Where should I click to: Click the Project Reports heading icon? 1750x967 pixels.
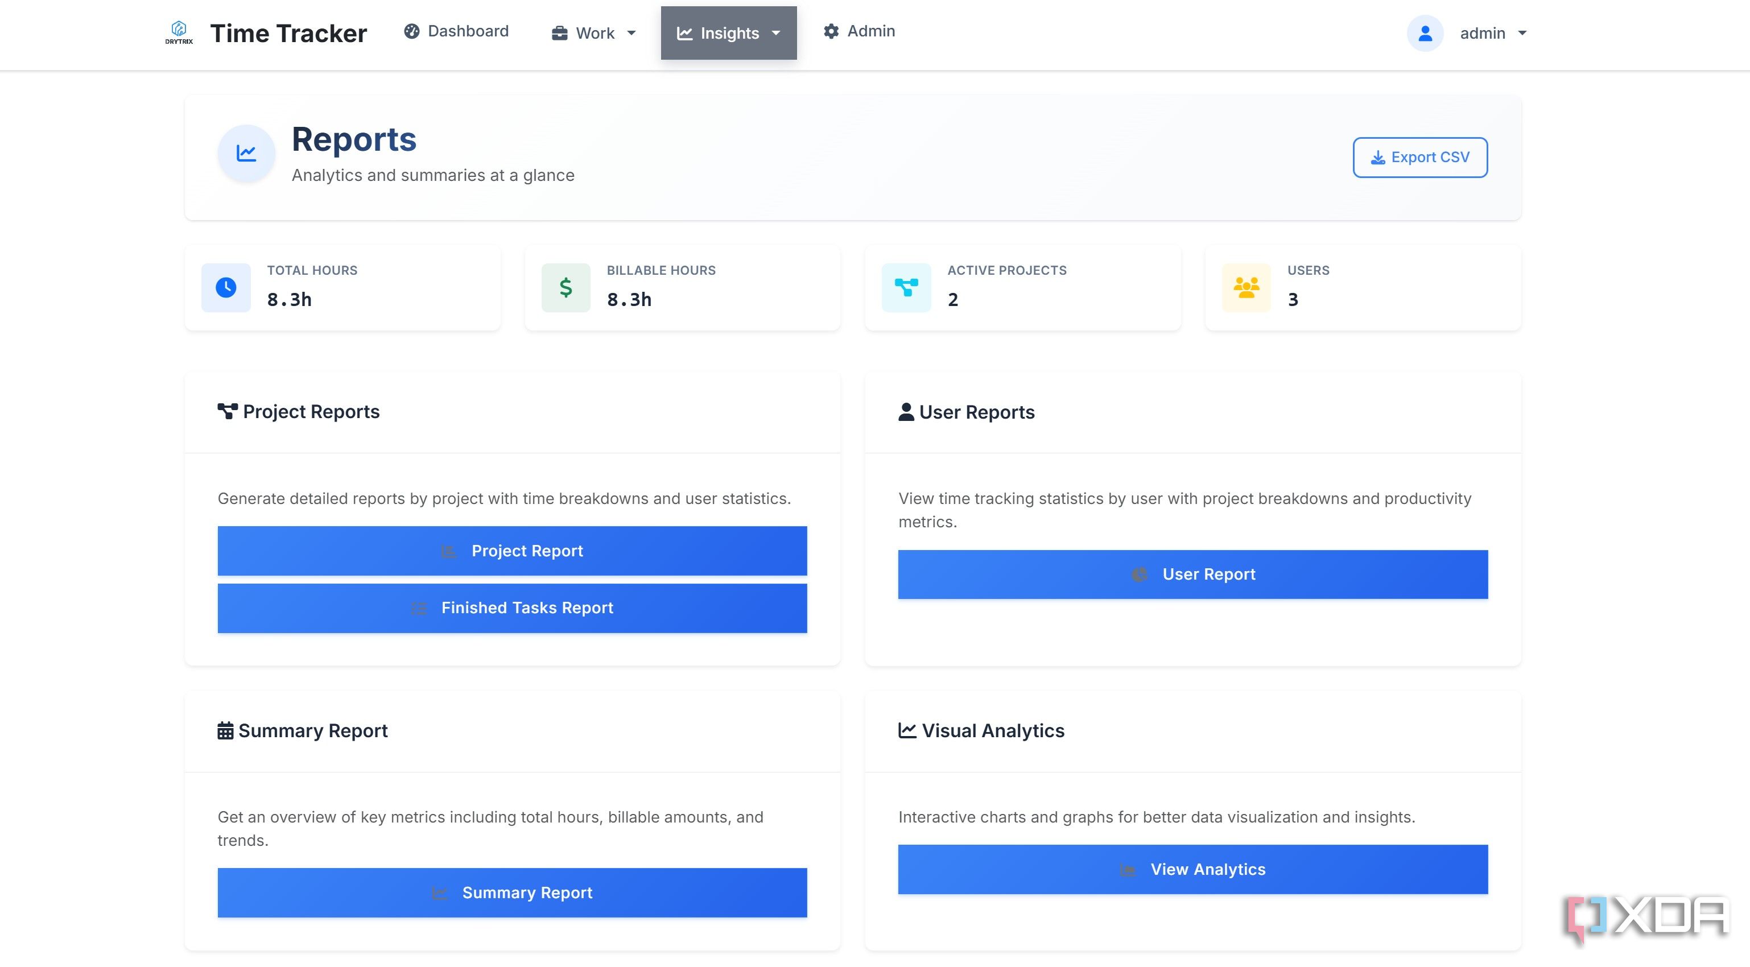228,411
